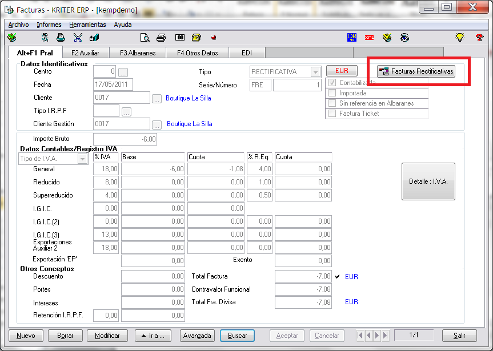The image size is (493, 351).
Task: Click the eye view toolbar icon
Action: 404,38
